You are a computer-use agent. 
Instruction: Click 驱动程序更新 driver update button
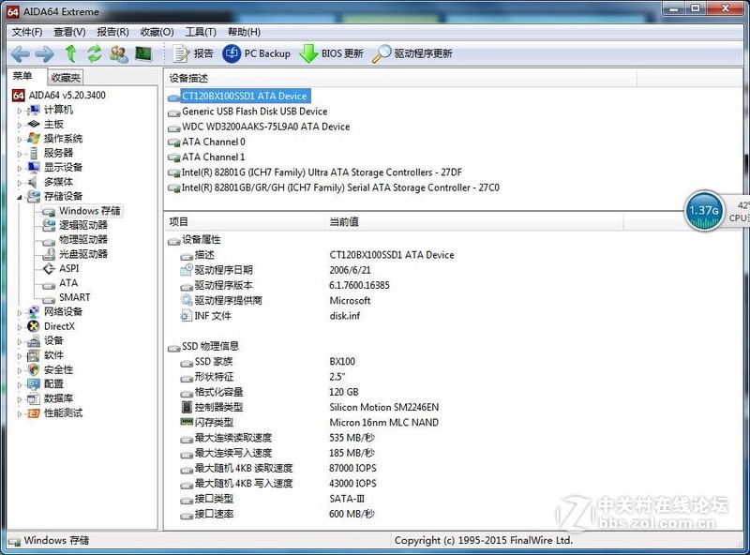tap(412, 53)
